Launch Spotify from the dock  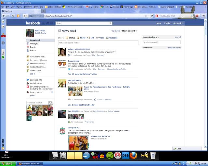pos(110,155)
